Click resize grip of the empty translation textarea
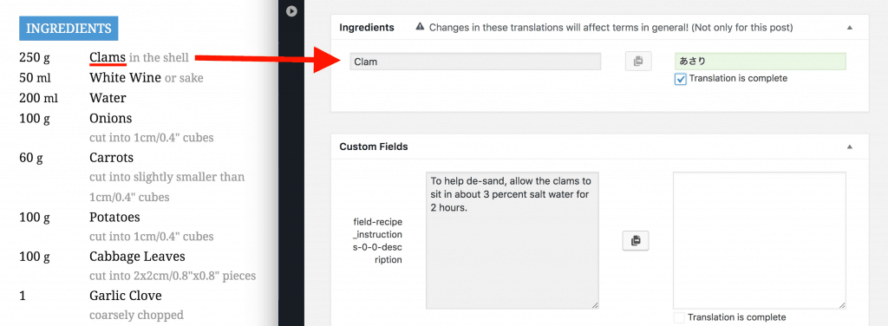This screenshot has height=326, width=888. pos(842,304)
